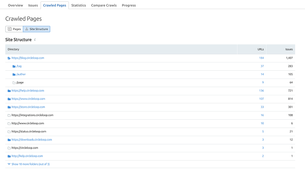Expand http://help.circleloop.com folder icon

pyautogui.click(x=9, y=156)
